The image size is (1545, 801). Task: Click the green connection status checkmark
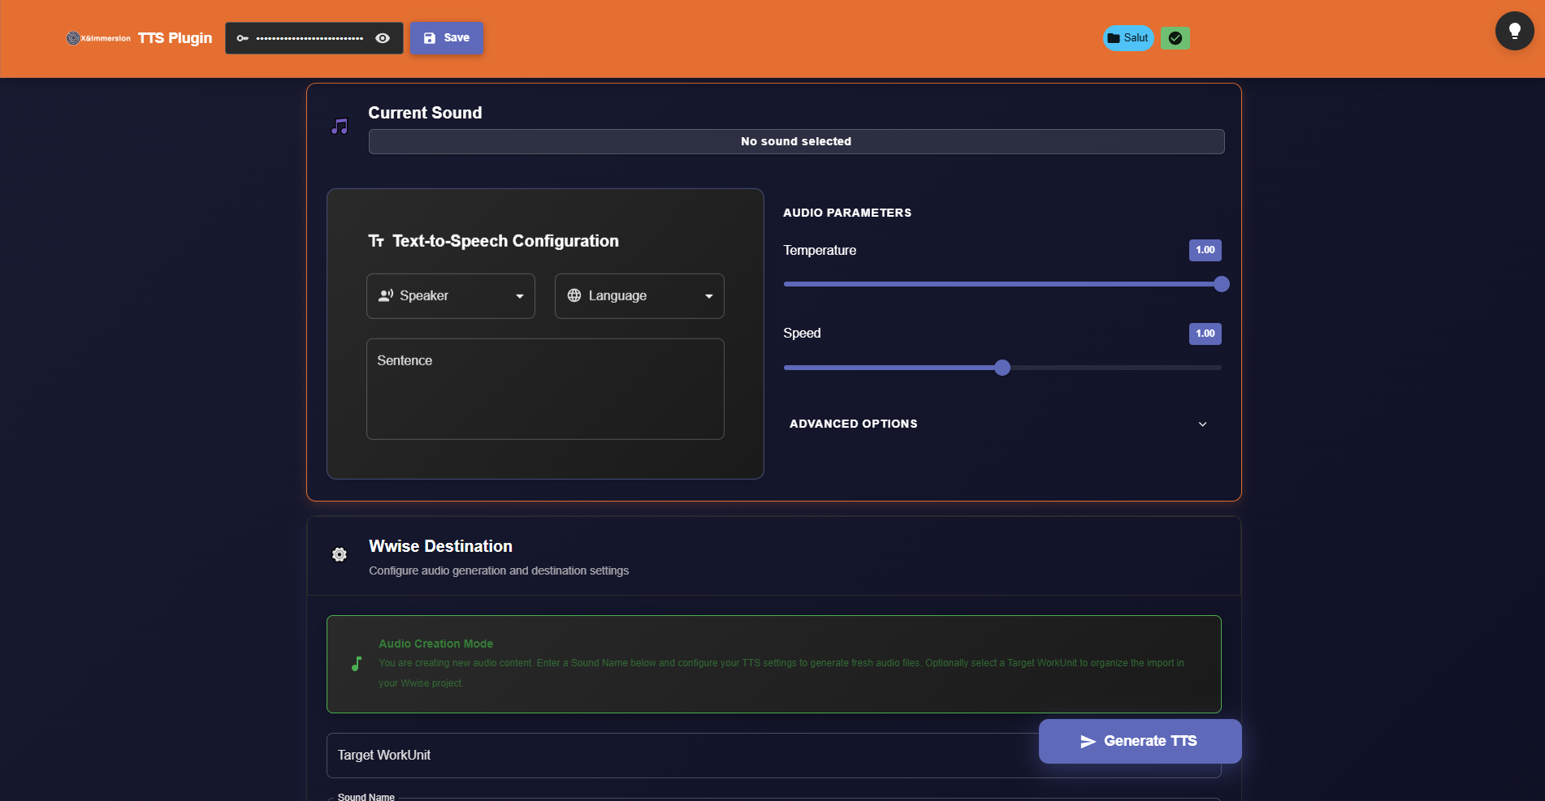1175,38
